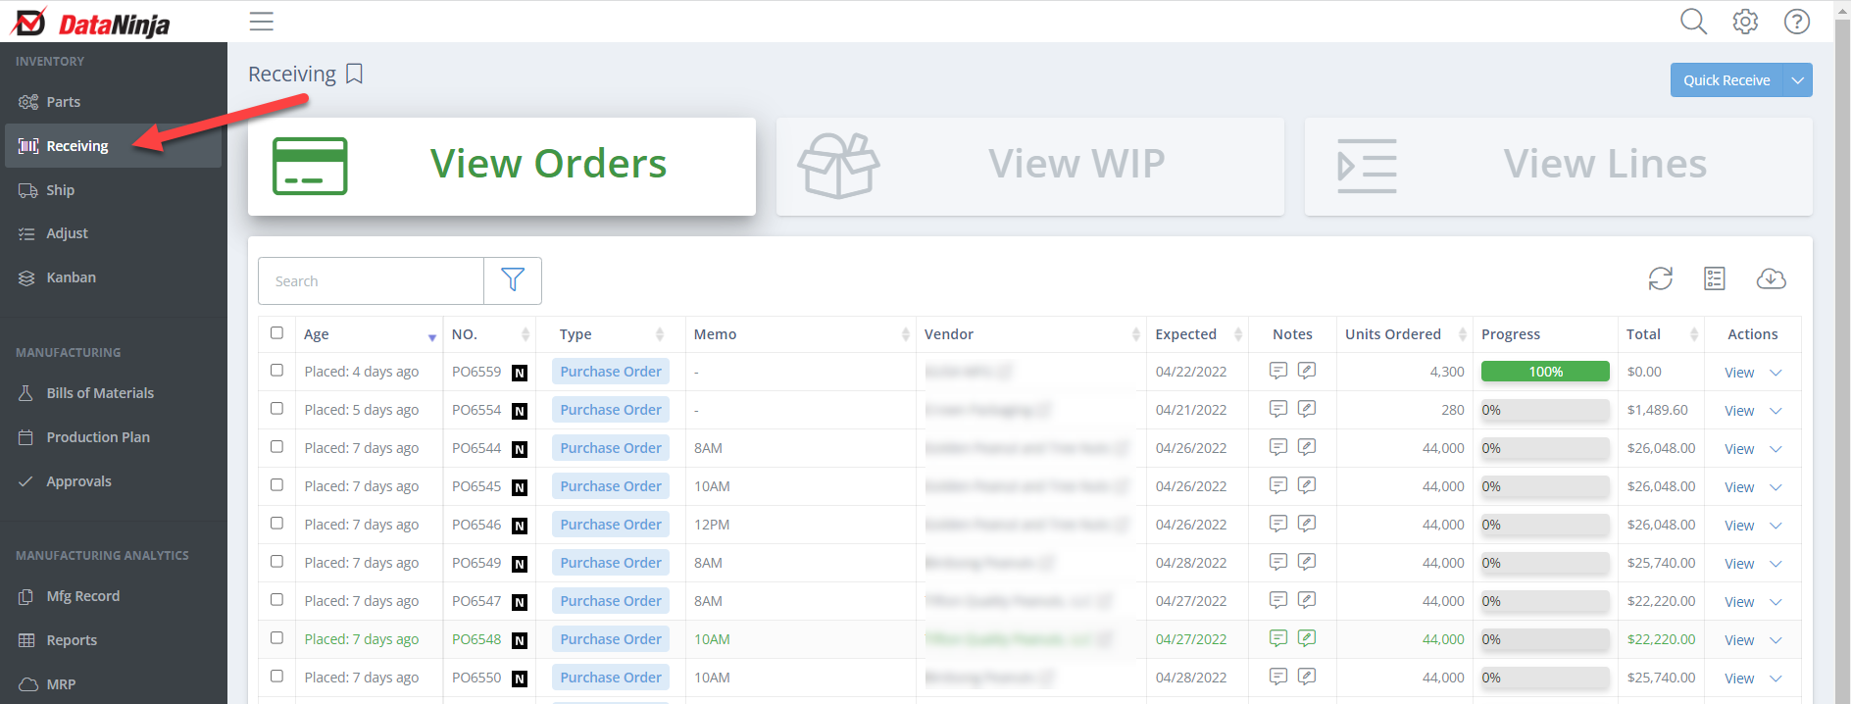Open the help question mark icon

(1797, 22)
